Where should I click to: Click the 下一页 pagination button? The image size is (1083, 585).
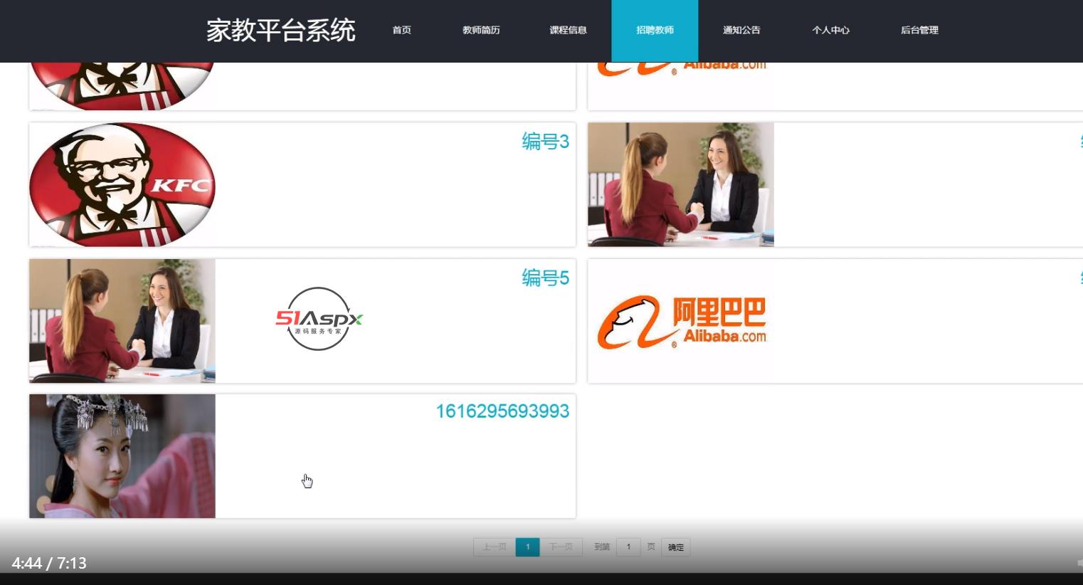click(561, 547)
